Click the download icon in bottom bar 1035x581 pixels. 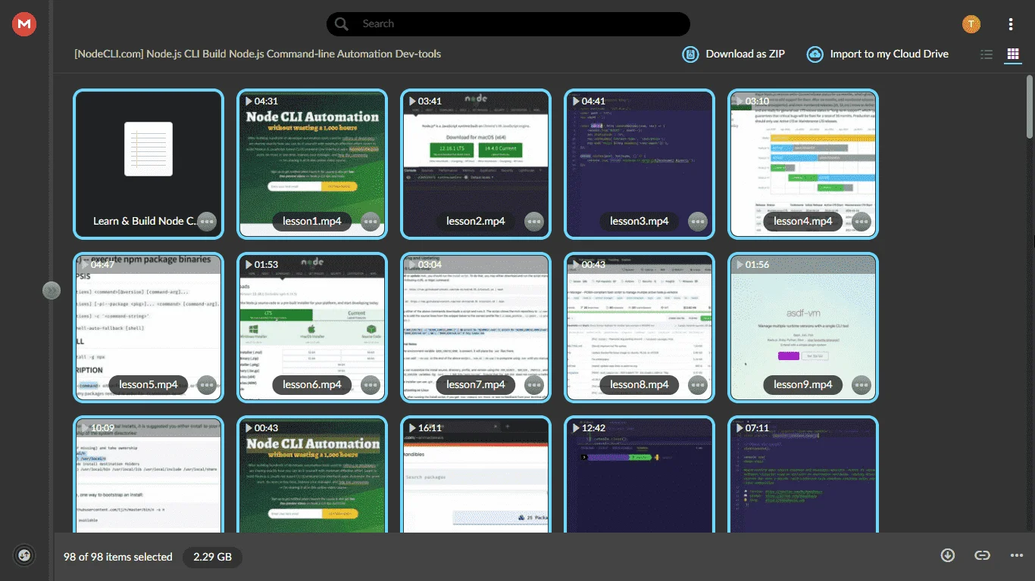click(x=947, y=556)
